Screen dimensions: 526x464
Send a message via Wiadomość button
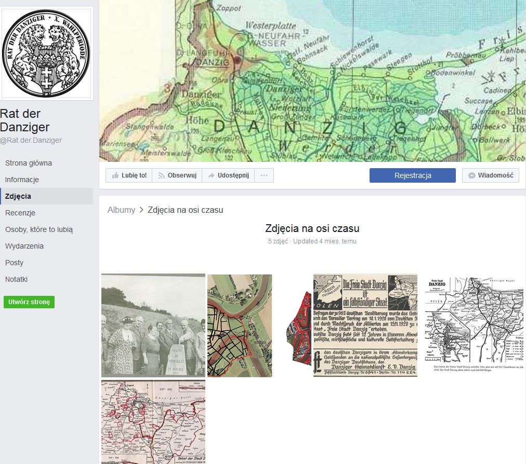click(490, 175)
